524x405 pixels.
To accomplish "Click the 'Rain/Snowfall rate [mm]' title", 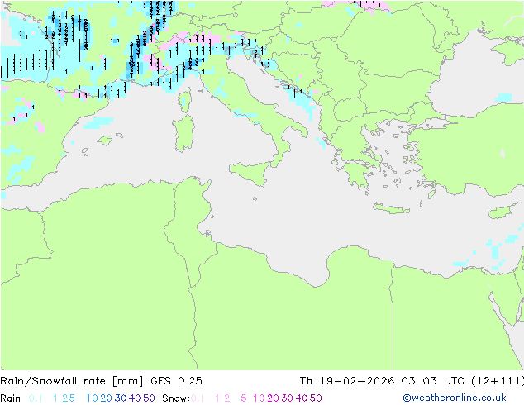I will tap(72, 381).
